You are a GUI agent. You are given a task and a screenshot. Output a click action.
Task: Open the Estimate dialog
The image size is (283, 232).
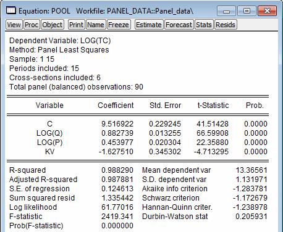point(149,25)
